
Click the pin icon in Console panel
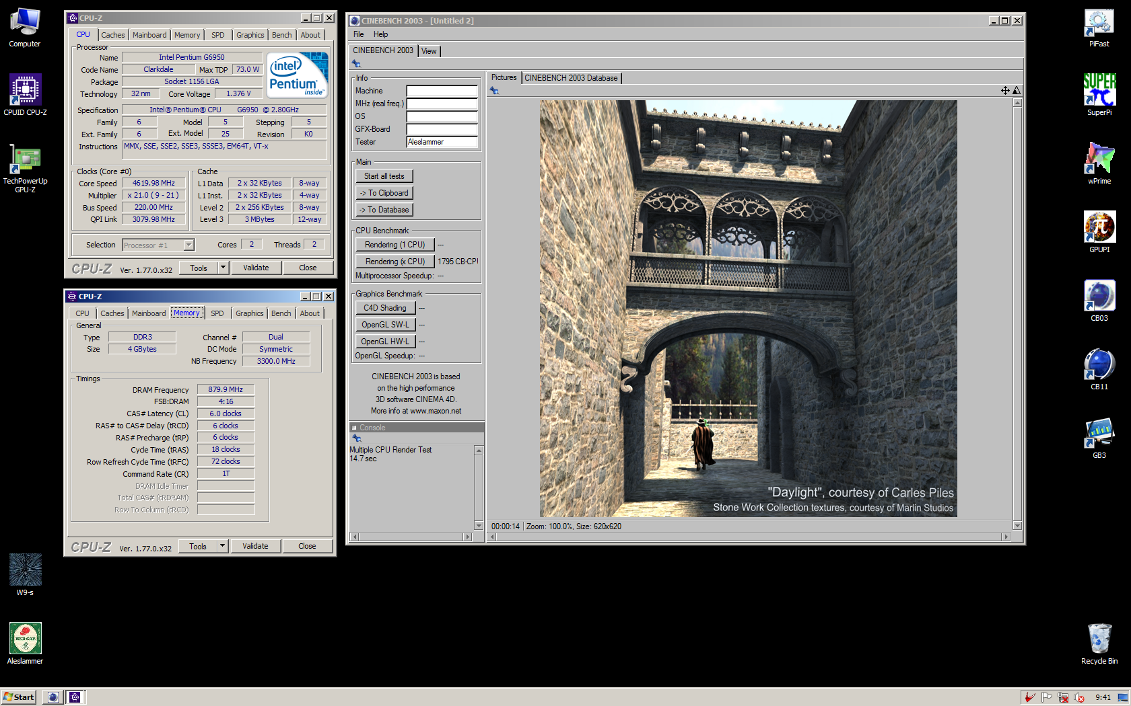pos(357,438)
